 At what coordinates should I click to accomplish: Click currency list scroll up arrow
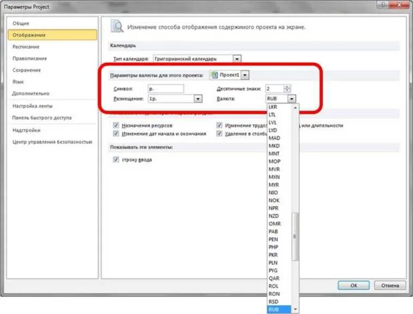coord(295,107)
